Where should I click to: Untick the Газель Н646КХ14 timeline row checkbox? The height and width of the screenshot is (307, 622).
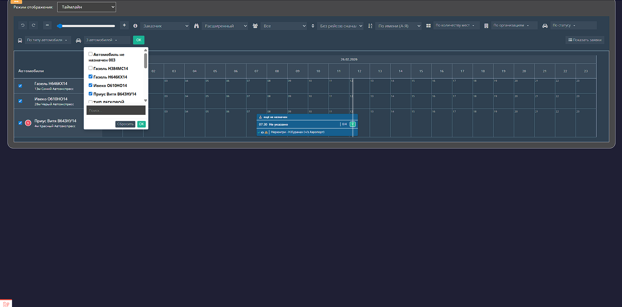pyautogui.click(x=20, y=86)
